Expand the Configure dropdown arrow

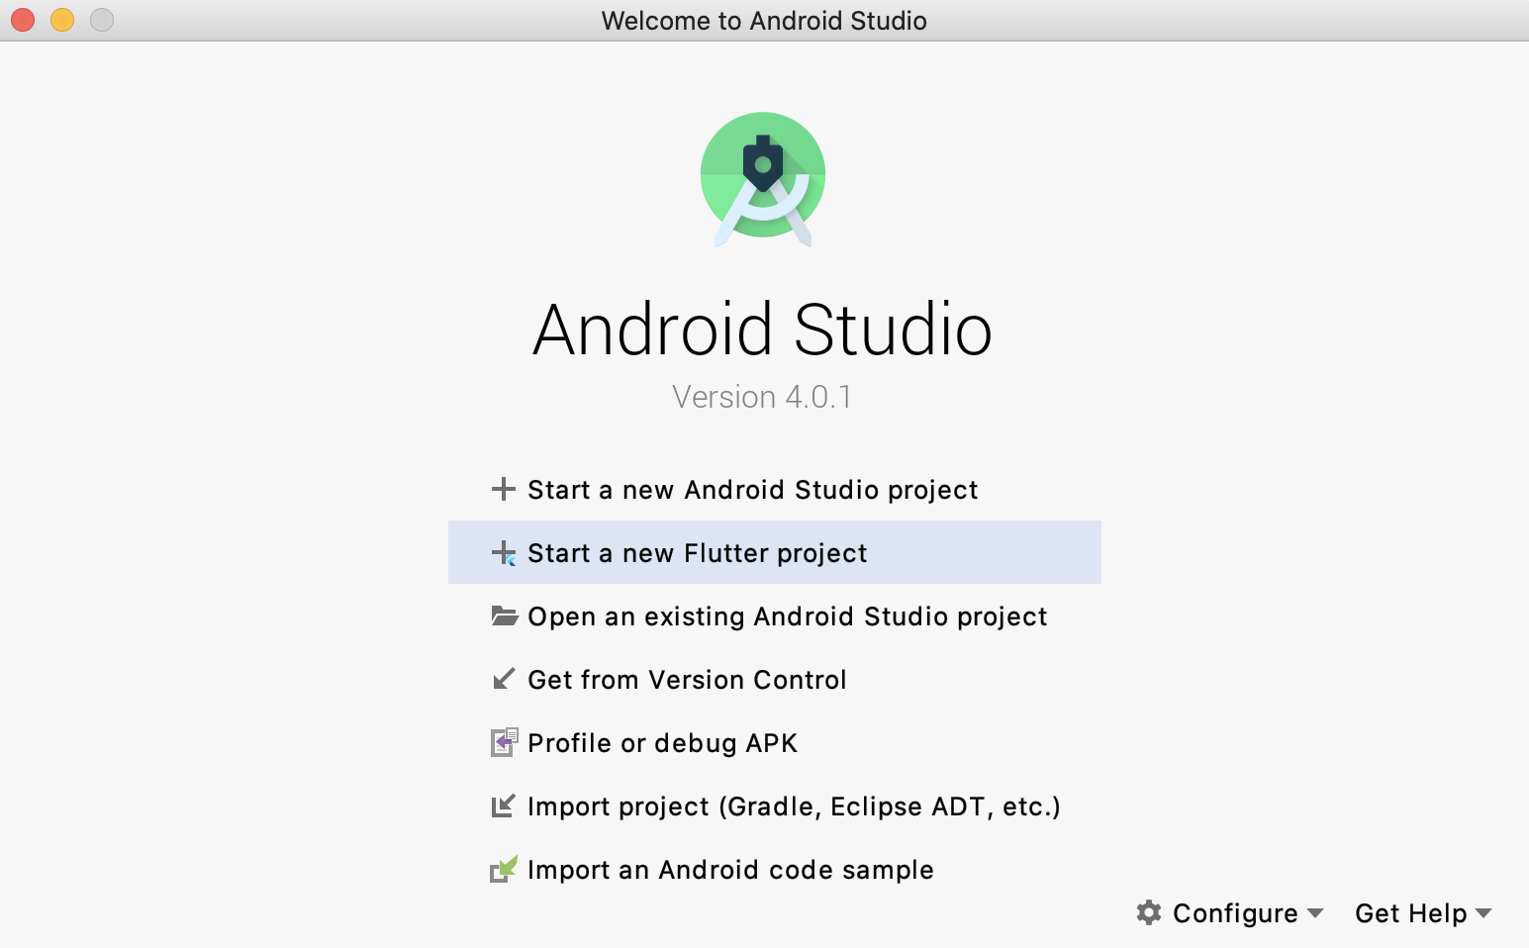1315,913
